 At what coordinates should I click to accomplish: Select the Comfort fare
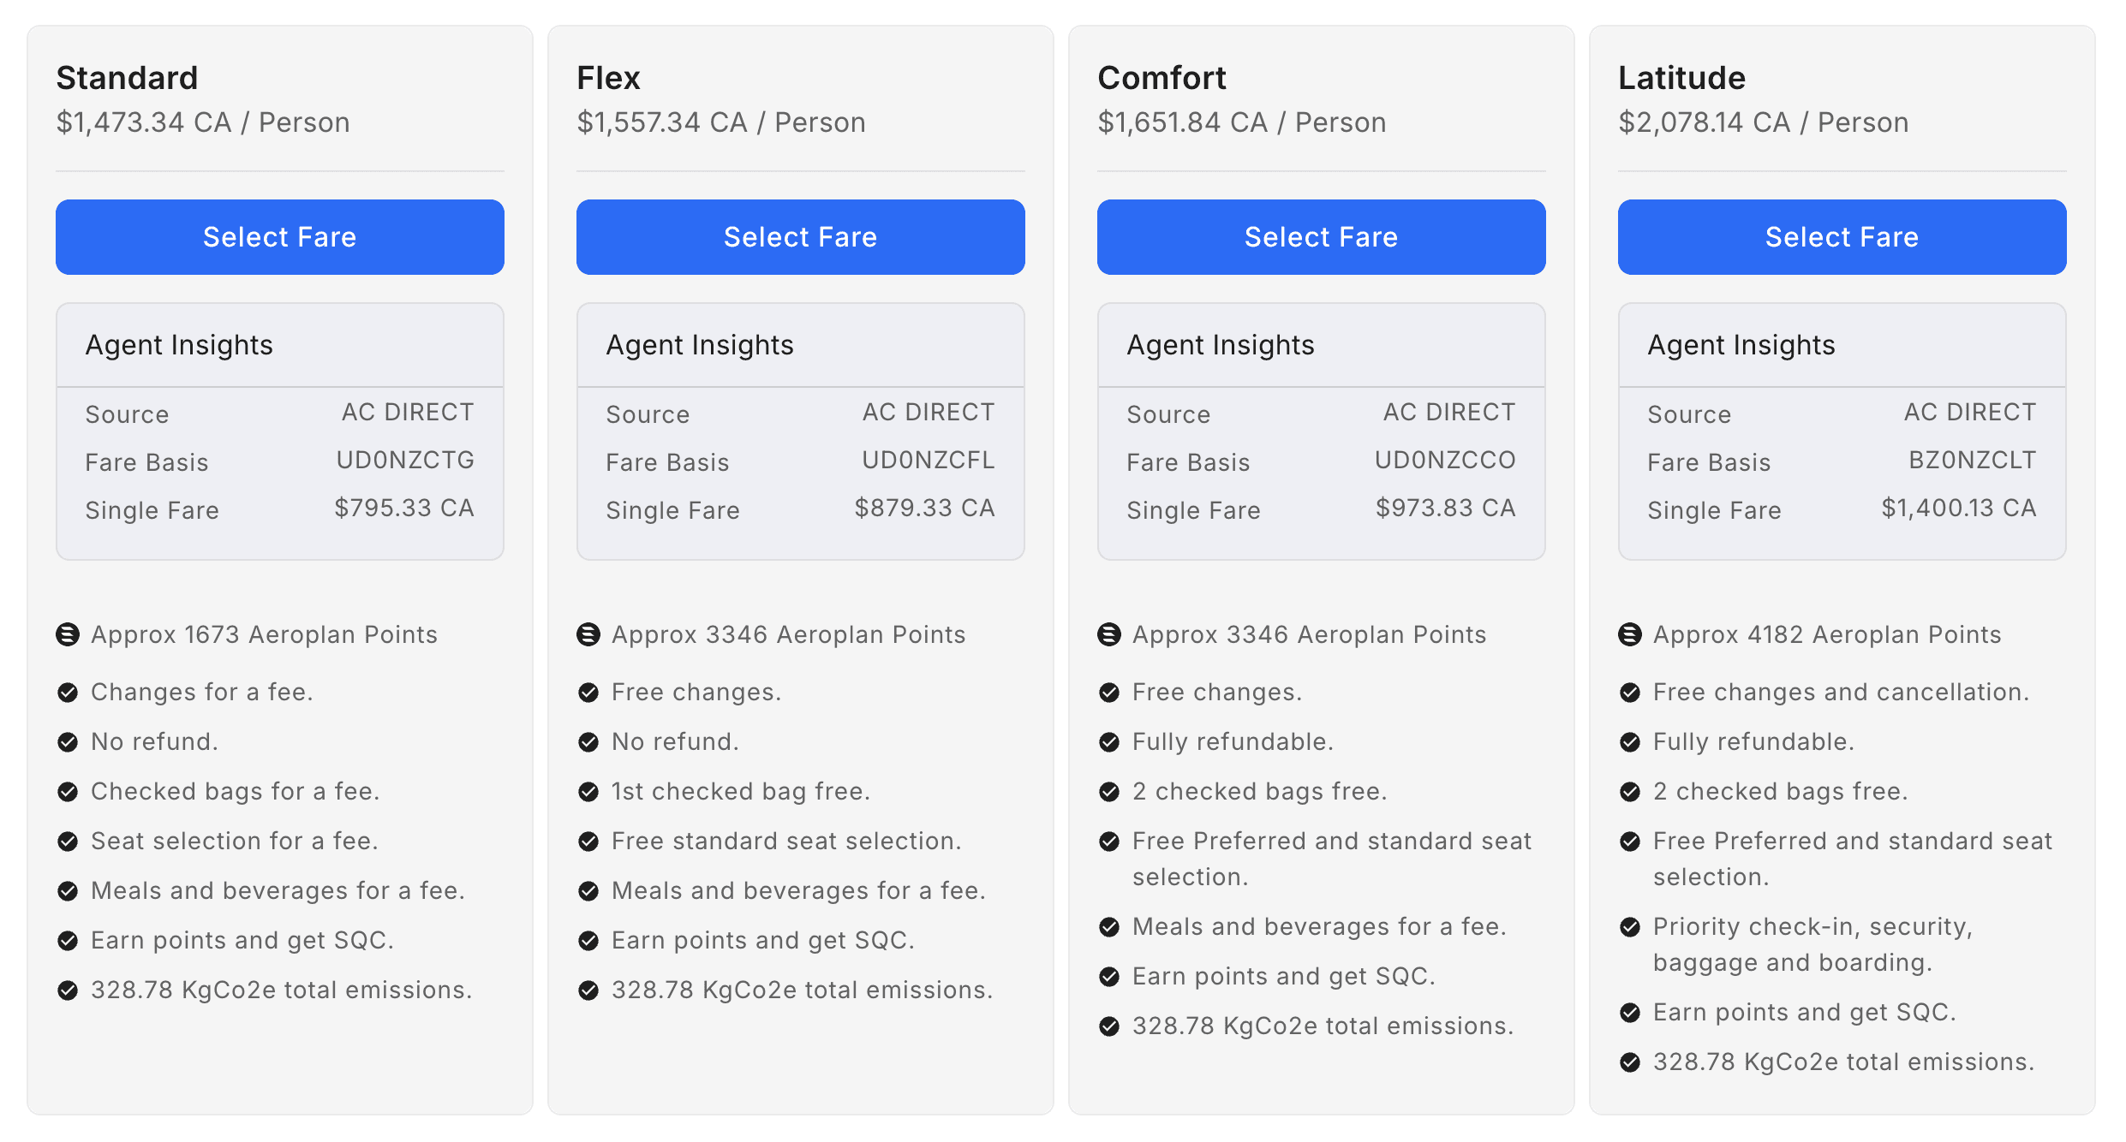pos(1321,237)
